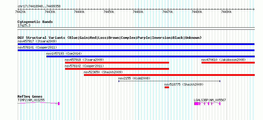Click the 74480k ruler tick label
263x120 pixels.
click(x=197, y=12)
